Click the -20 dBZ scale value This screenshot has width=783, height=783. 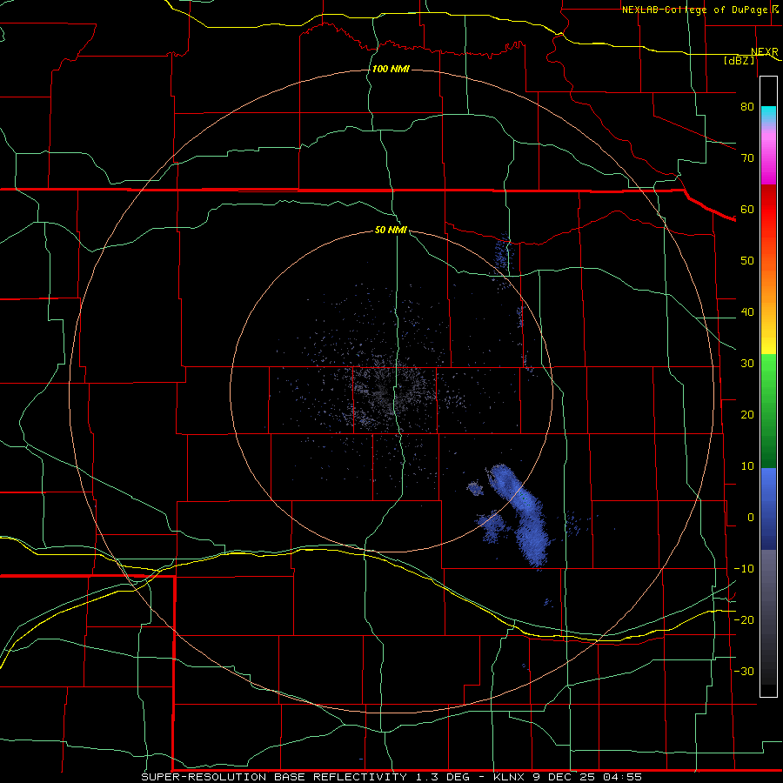(x=744, y=619)
